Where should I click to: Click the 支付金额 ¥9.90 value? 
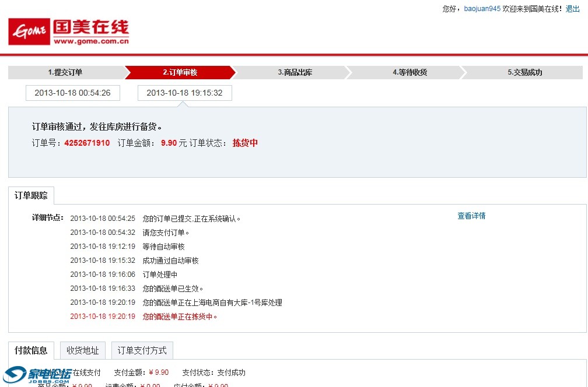(159, 372)
